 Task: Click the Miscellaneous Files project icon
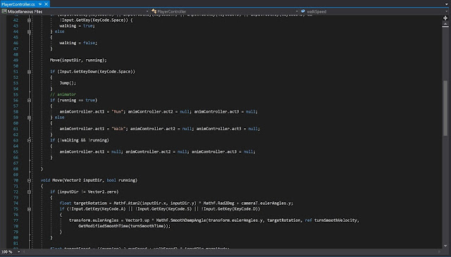[4, 11]
